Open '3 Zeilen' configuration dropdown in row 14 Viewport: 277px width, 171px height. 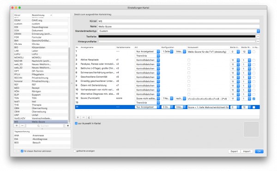[x=167, y=107]
